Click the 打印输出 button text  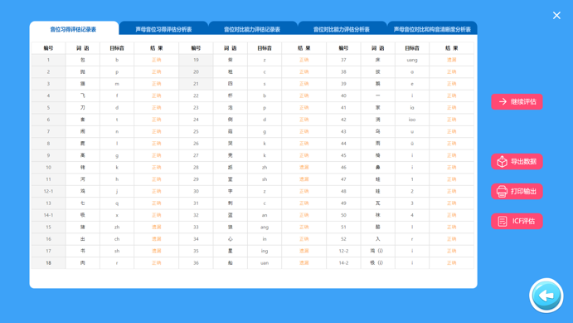pyautogui.click(x=523, y=191)
